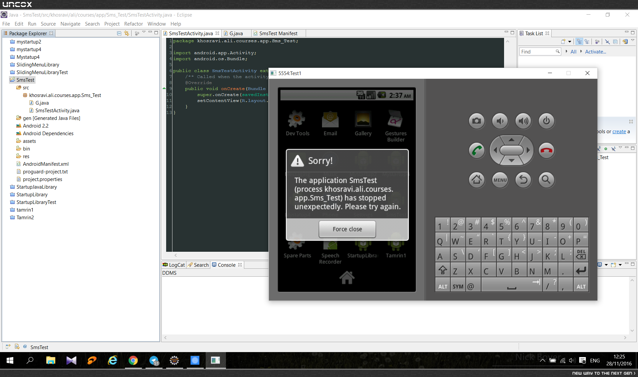Close the SmsTestActivity.java editor tab

(x=217, y=33)
